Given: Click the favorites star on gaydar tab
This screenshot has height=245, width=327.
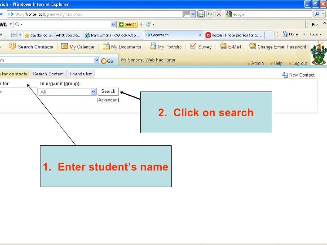Looking at the screenshot, I should (27, 35).
